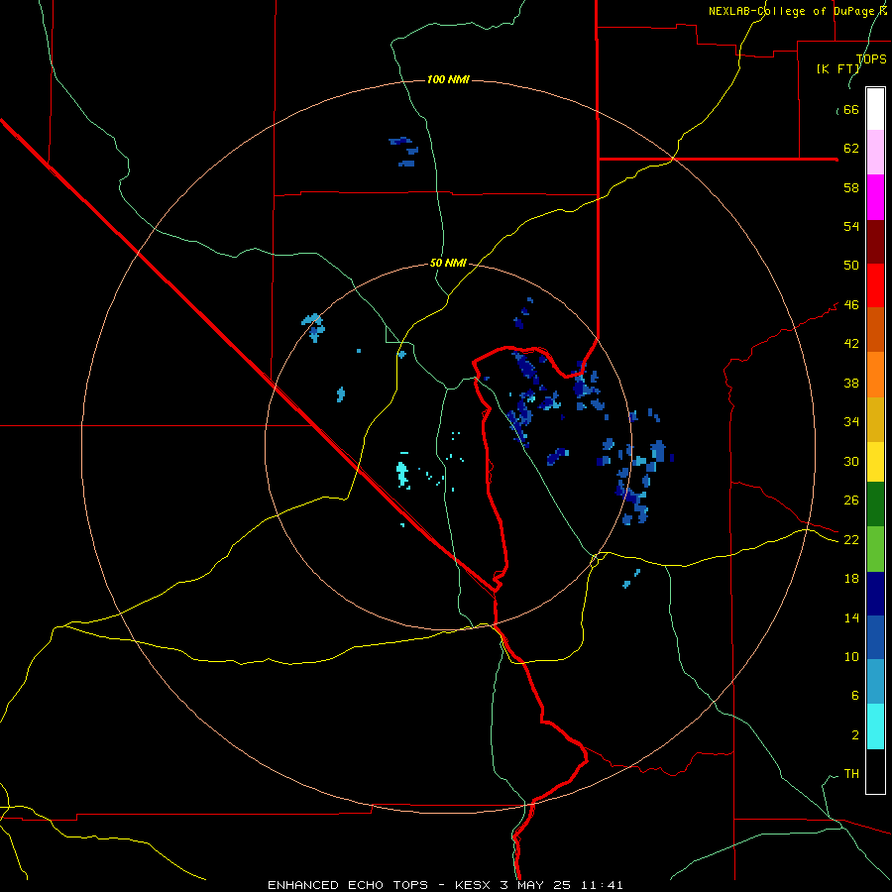Click the [K FT] units label
The width and height of the screenshot is (892, 892).
click(838, 68)
